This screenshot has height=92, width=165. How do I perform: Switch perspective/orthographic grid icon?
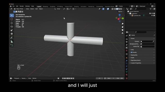122,33
